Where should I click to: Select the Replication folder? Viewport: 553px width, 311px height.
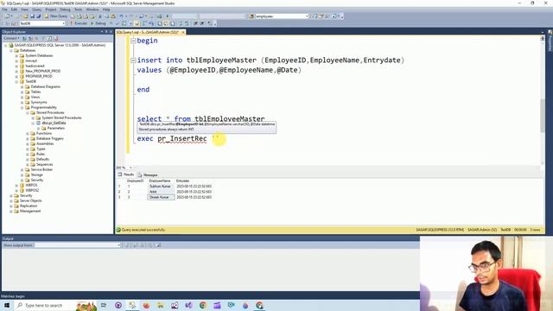(29, 206)
